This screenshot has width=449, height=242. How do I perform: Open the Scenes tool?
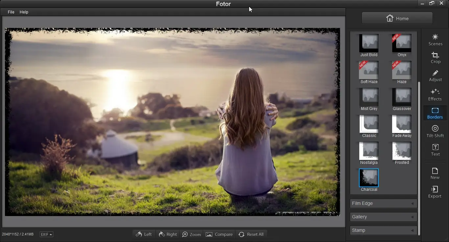pos(435,40)
